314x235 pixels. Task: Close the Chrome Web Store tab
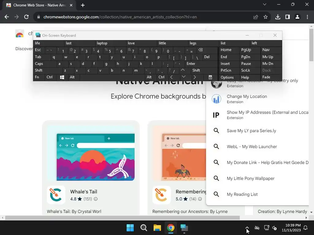[71, 5]
